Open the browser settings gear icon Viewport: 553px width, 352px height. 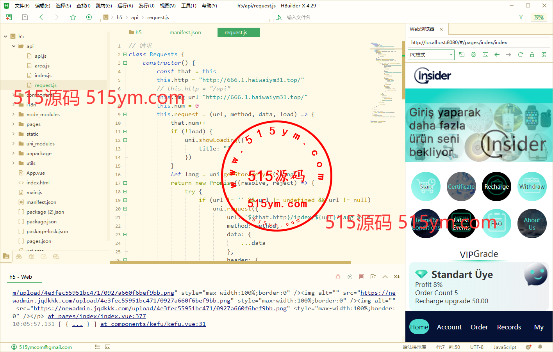pyautogui.click(x=473, y=55)
